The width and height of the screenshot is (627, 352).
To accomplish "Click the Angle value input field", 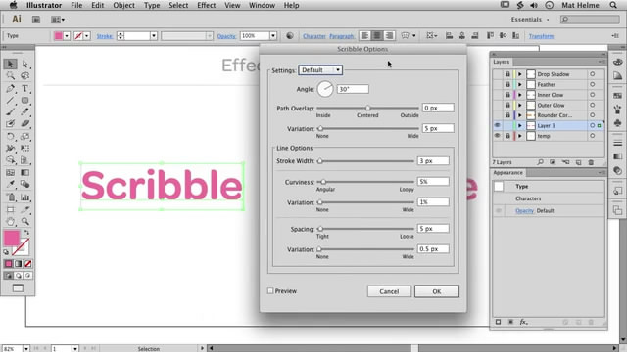I will click(353, 89).
